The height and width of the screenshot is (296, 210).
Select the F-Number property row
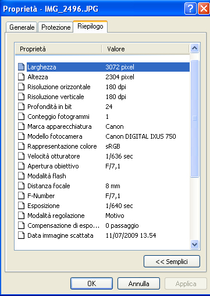pyautogui.click(x=104, y=196)
